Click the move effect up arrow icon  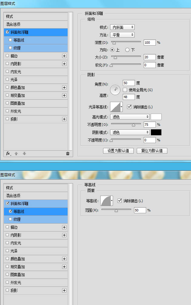[x=16, y=154]
